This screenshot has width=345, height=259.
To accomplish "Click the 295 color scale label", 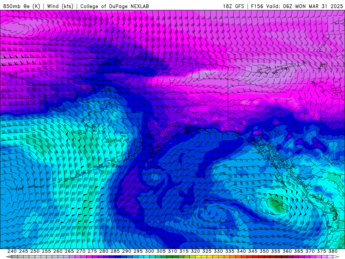I will pos(138,251).
